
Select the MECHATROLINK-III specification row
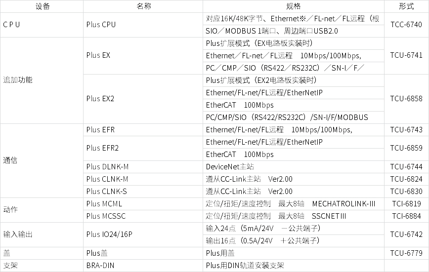coord(291,204)
